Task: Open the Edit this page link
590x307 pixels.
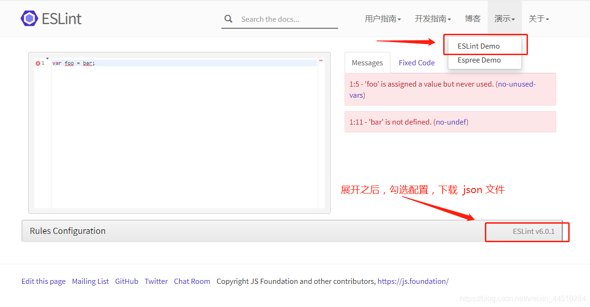Action: click(44, 281)
